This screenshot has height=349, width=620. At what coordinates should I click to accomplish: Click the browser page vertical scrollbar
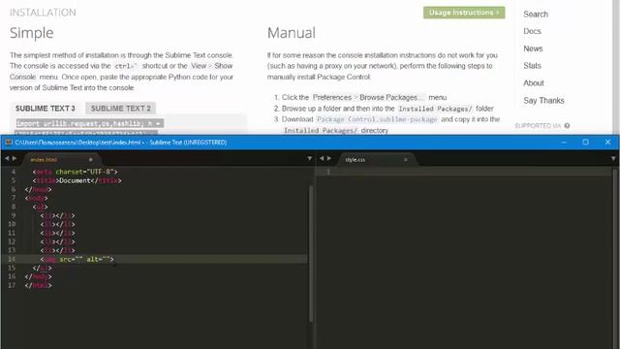[x=616, y=67]
